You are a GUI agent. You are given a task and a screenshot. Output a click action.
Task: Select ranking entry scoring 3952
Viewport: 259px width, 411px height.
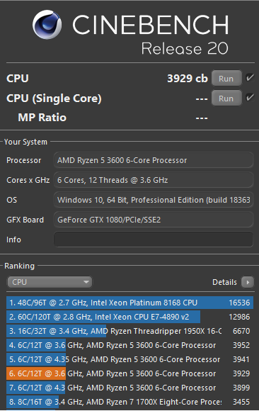click(x=130, y=345)
